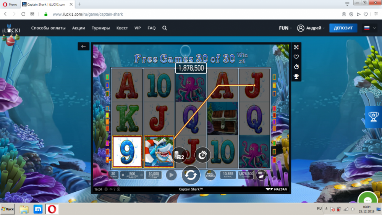Add Captain Shark to favorites heart
The image size is (382, 215).
(x=296, y=57)
